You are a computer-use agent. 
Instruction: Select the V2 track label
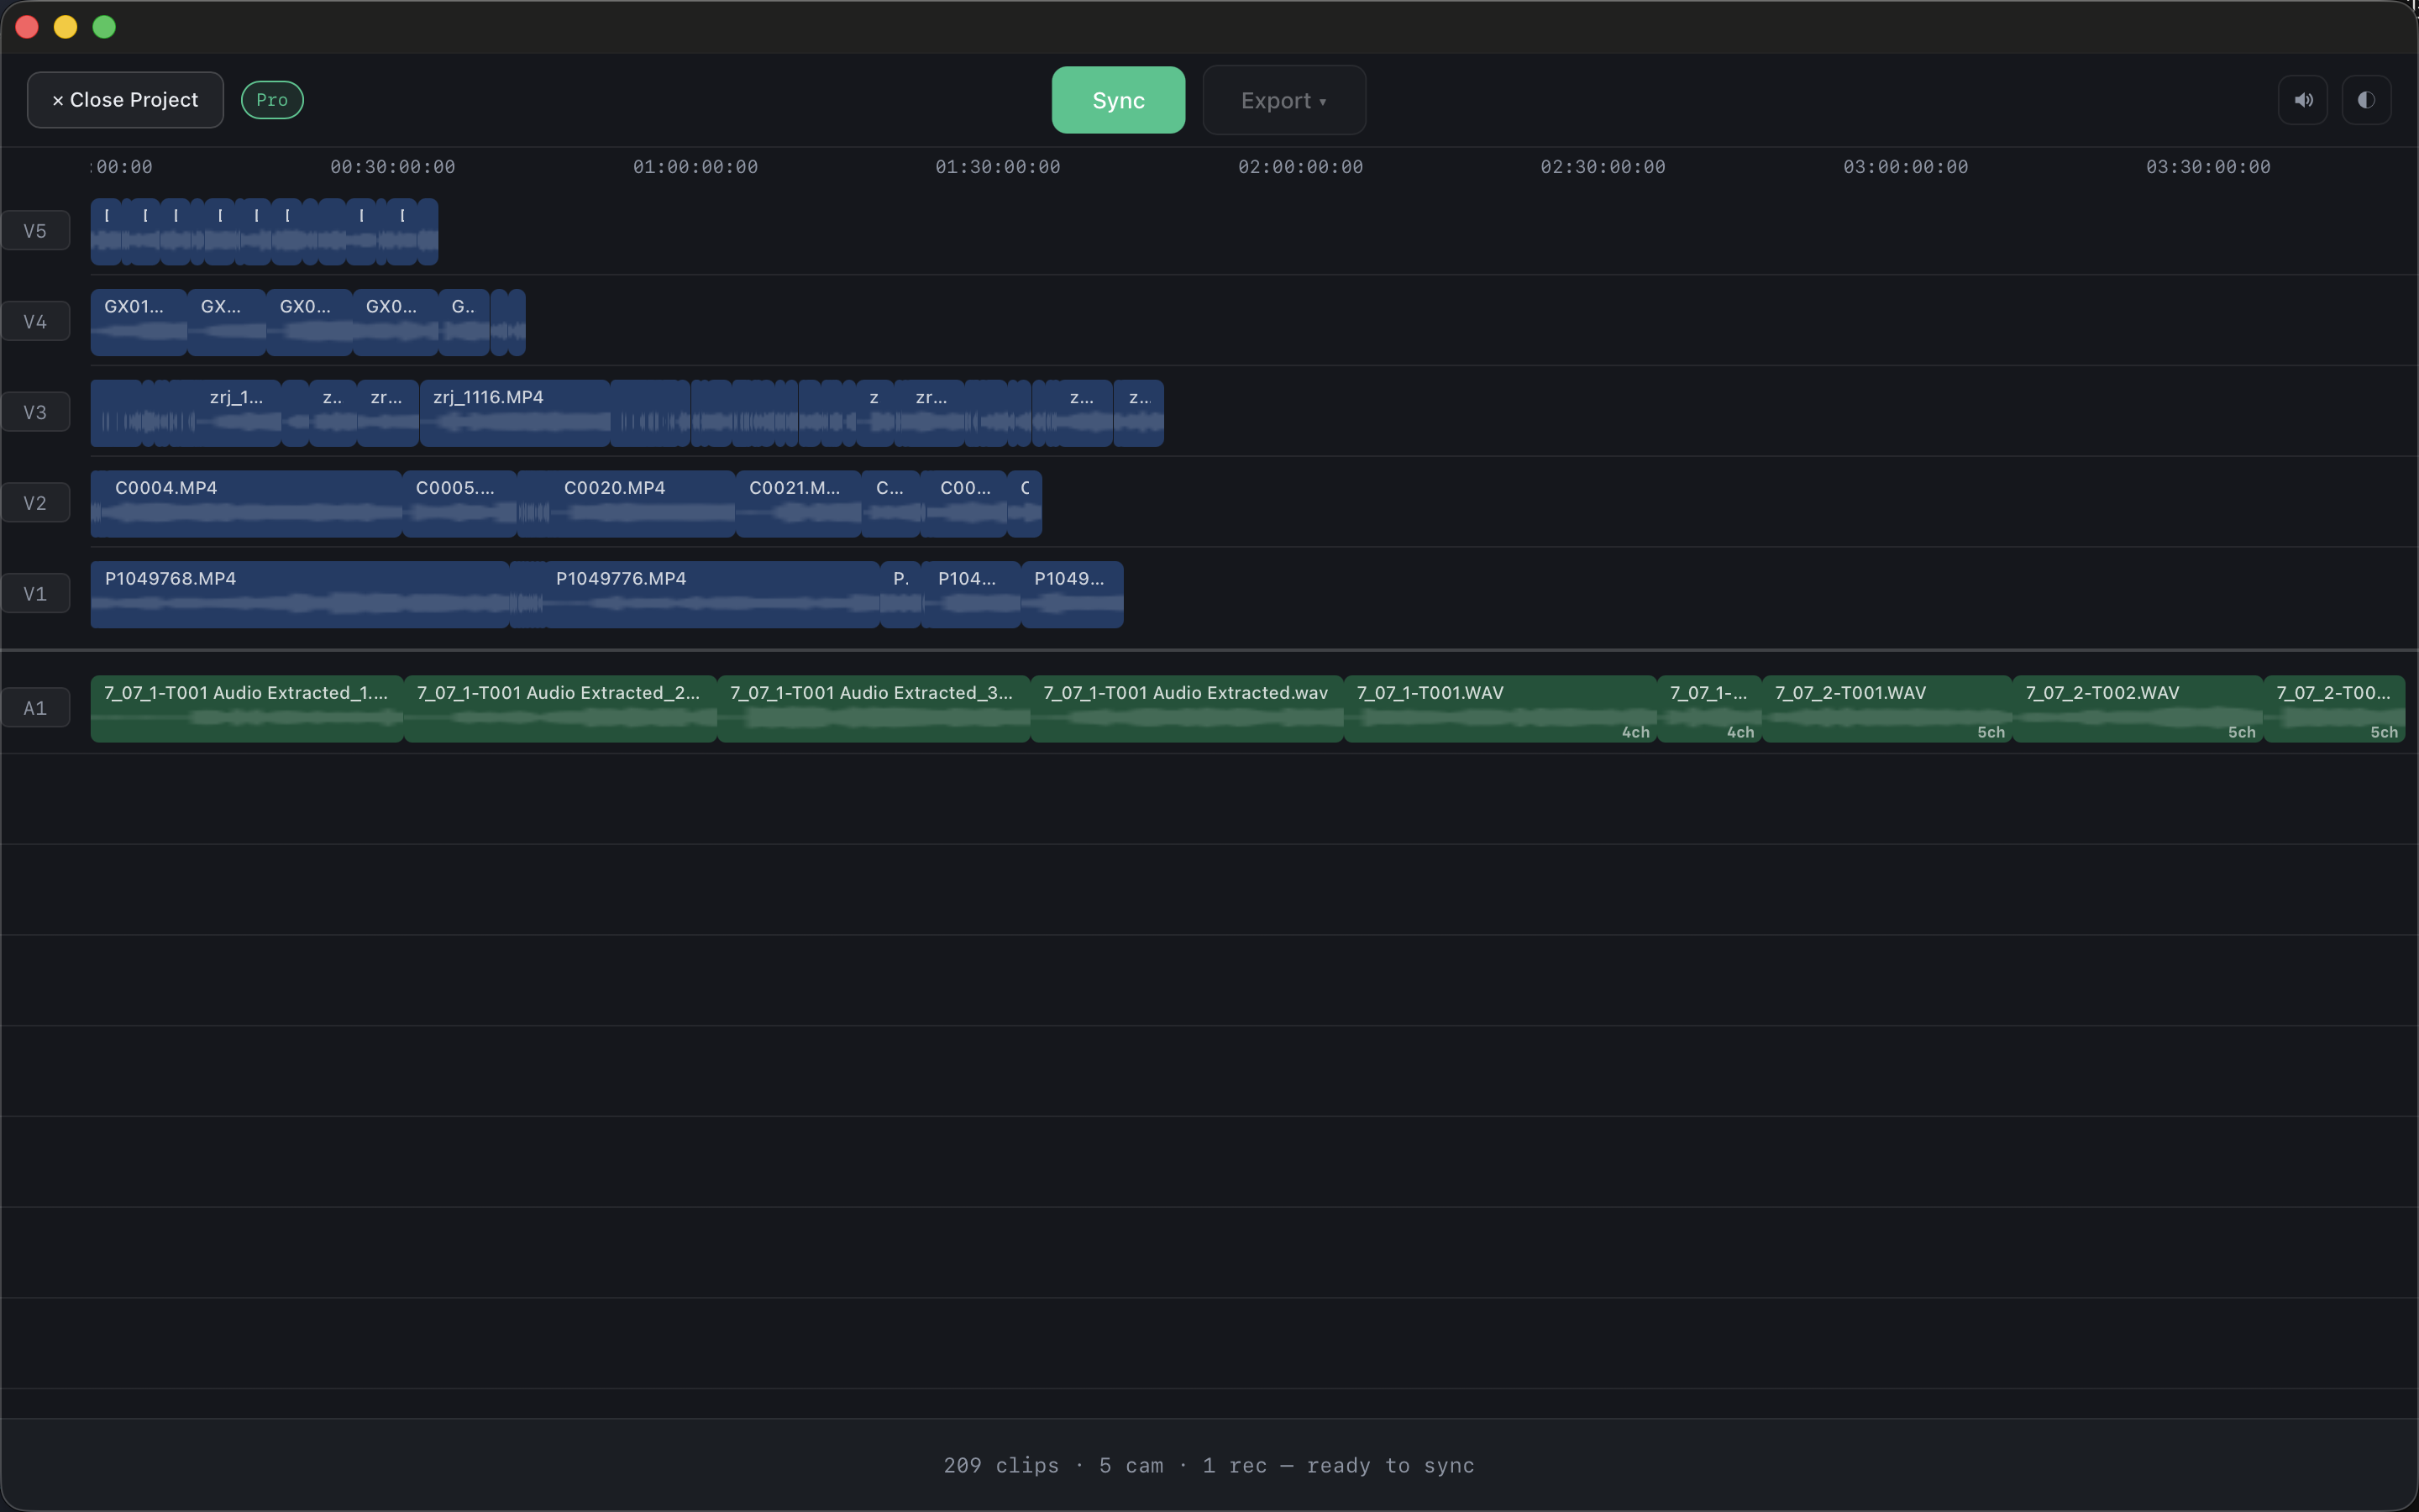point(35,503)
